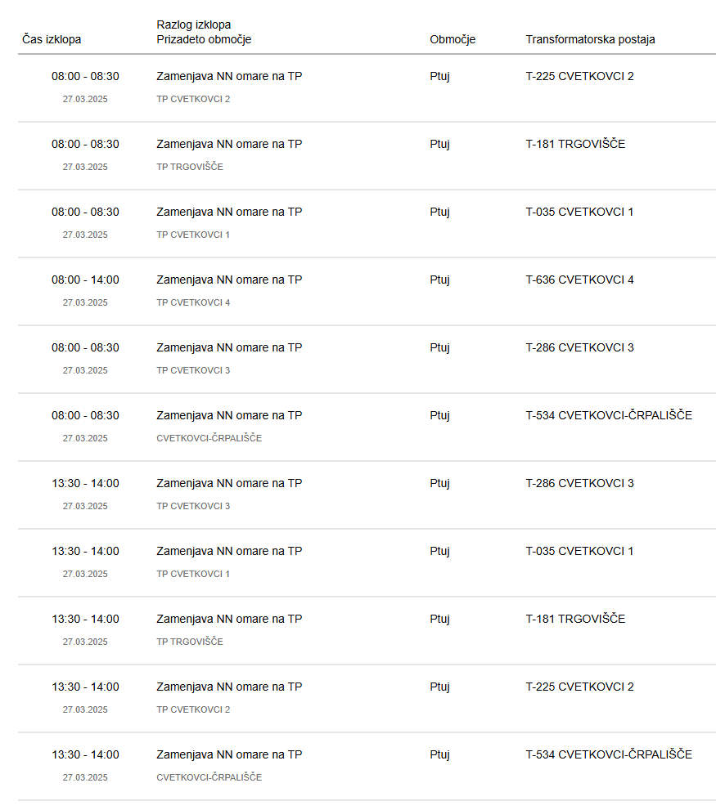Click 27.03.2025 date under 08:00 - 14:00
The height and width of the screenshot is (810, 716).
pos(85,302)
